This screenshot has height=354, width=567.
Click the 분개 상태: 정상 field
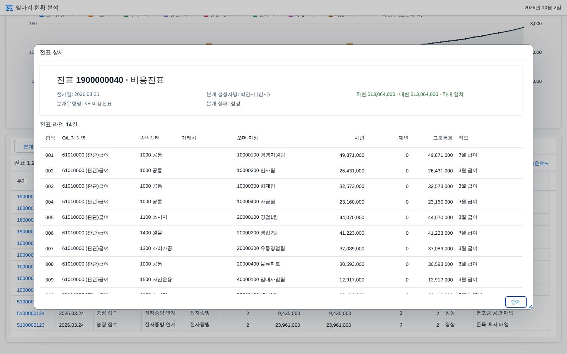224,104
